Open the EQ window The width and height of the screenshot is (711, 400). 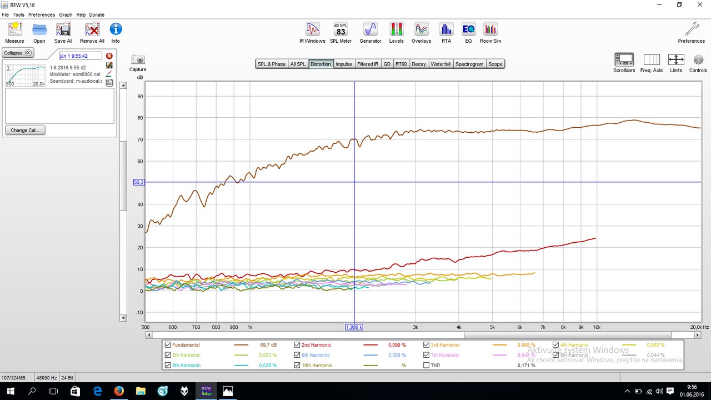tap(468, 33)
